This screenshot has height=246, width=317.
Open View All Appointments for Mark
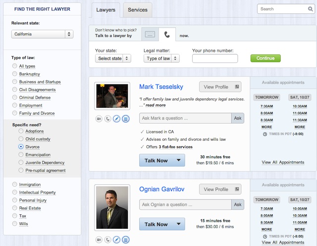point(283,163)
